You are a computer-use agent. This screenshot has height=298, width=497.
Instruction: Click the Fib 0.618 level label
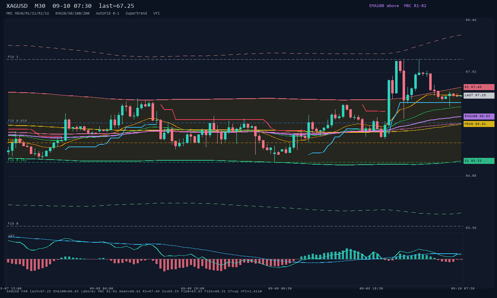[17, 121]
